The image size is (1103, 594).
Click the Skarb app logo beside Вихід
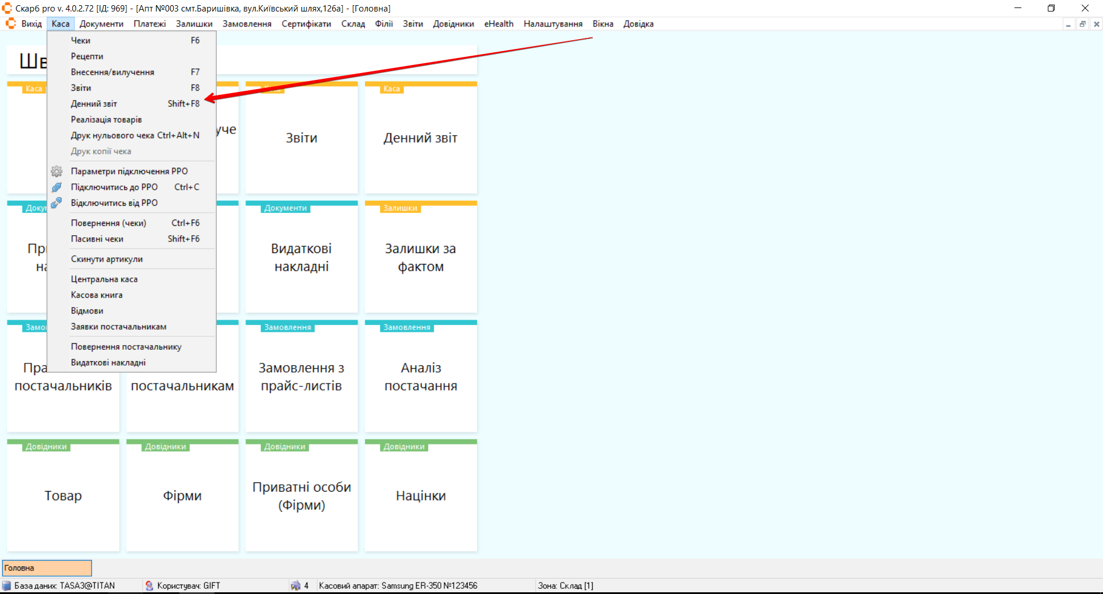tap(10, 24)
